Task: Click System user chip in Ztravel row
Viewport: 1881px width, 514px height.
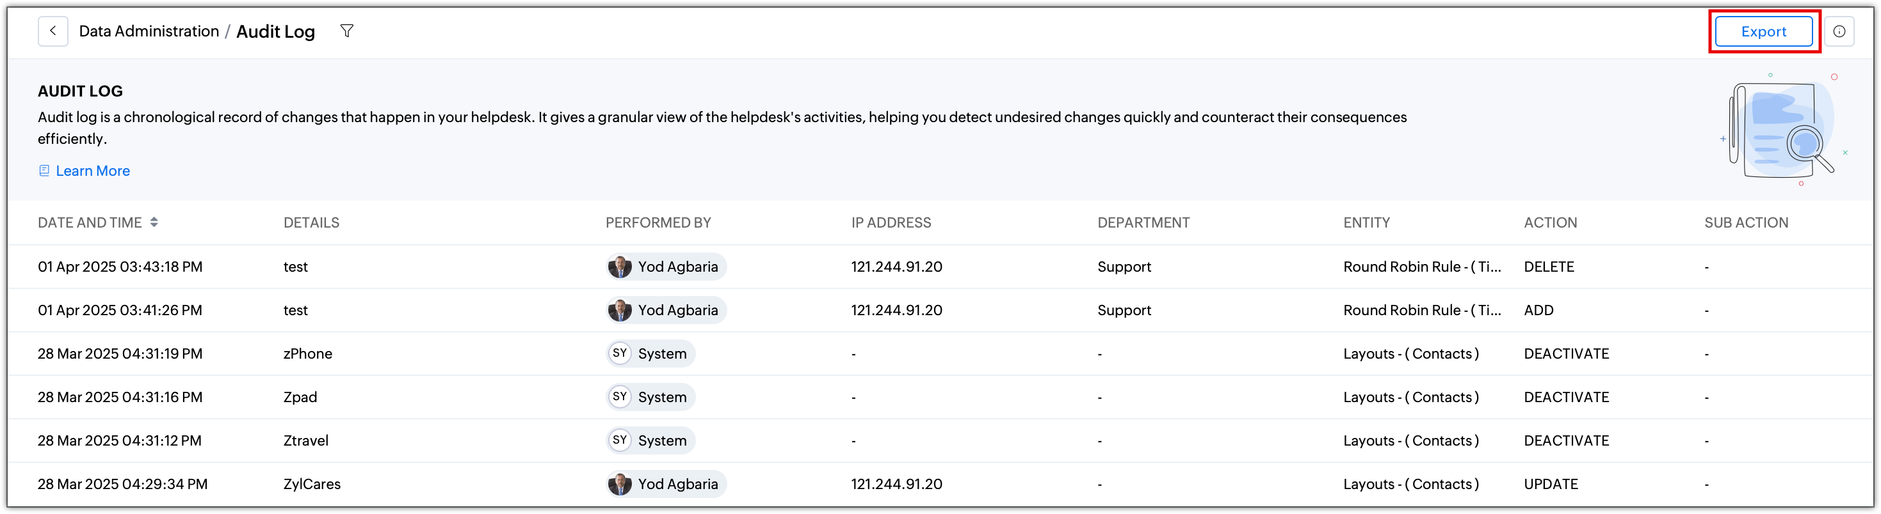Action: tap(650, 440)
